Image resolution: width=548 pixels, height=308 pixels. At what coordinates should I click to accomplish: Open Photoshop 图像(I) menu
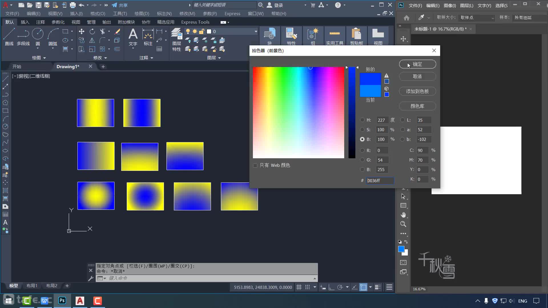[x=450, y=5]
